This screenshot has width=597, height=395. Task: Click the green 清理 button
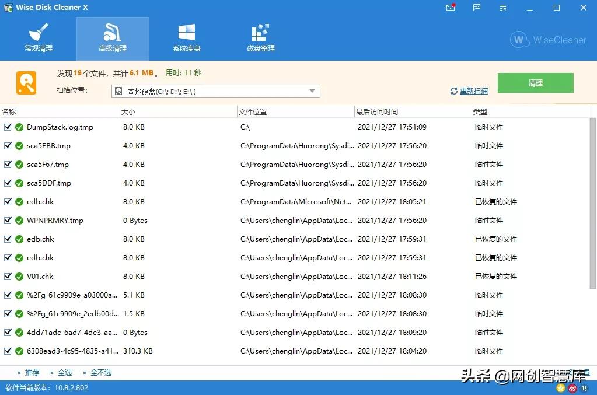tap(535, 83)
